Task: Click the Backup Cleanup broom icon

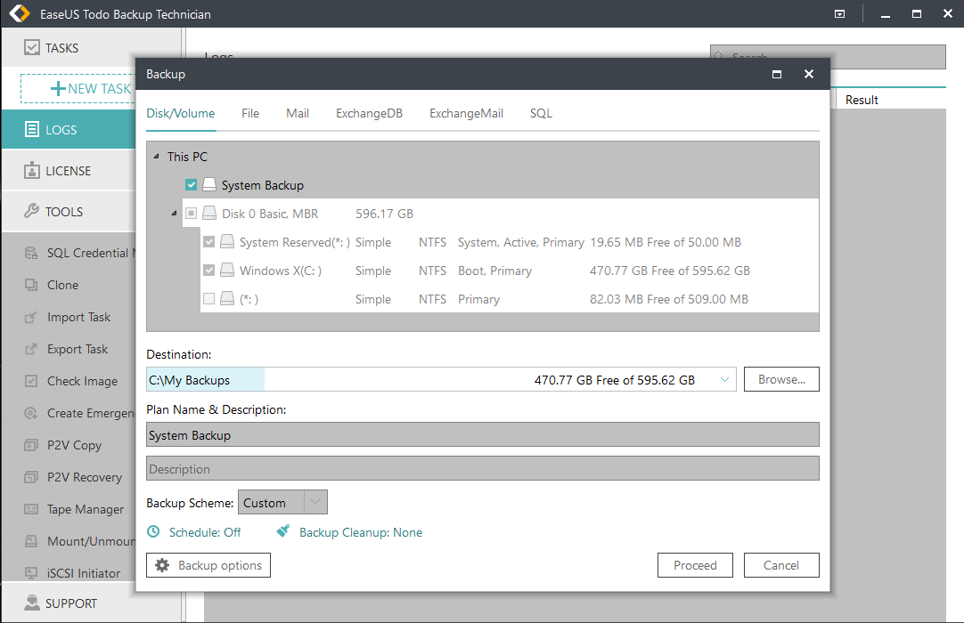Action: coord(282,530)
